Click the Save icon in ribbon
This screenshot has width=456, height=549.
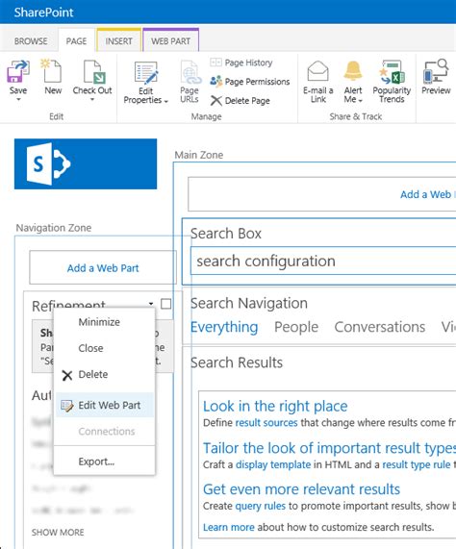(18, 71)
